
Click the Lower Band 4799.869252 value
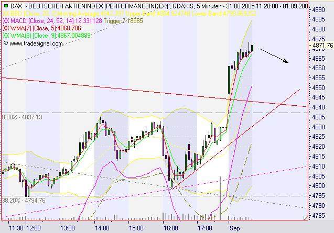point(224,14)
